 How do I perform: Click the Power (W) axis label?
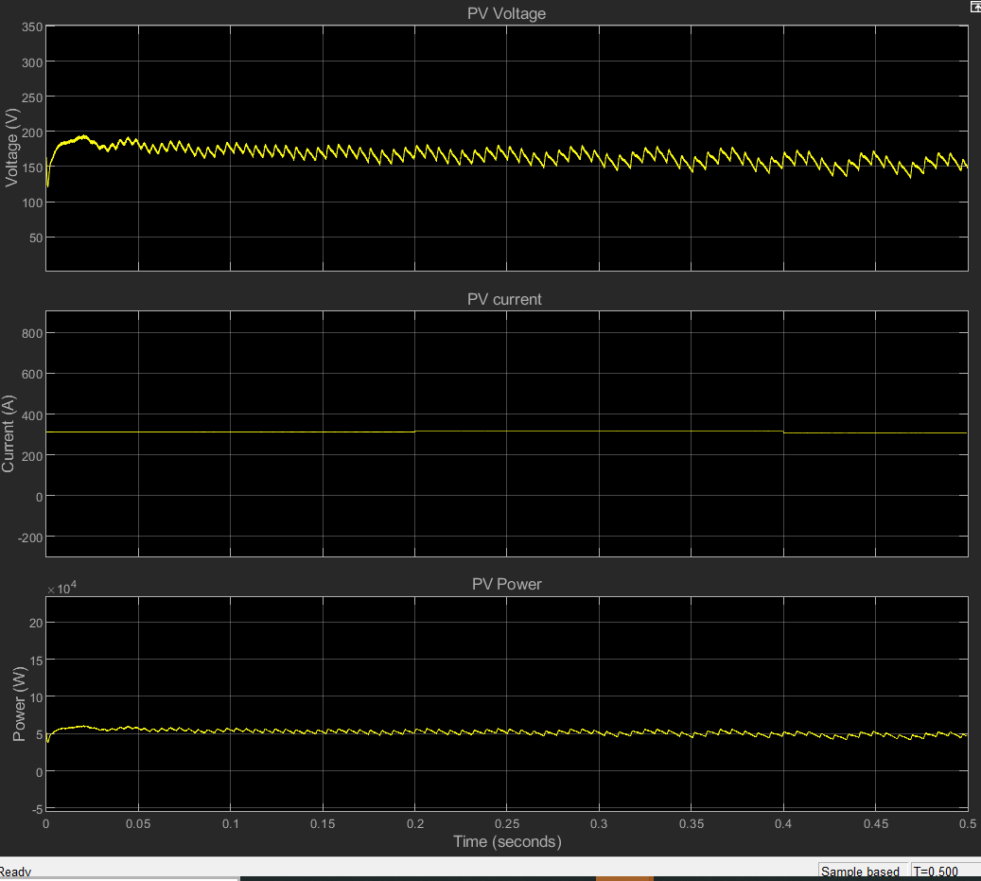(x=20, y=704)
